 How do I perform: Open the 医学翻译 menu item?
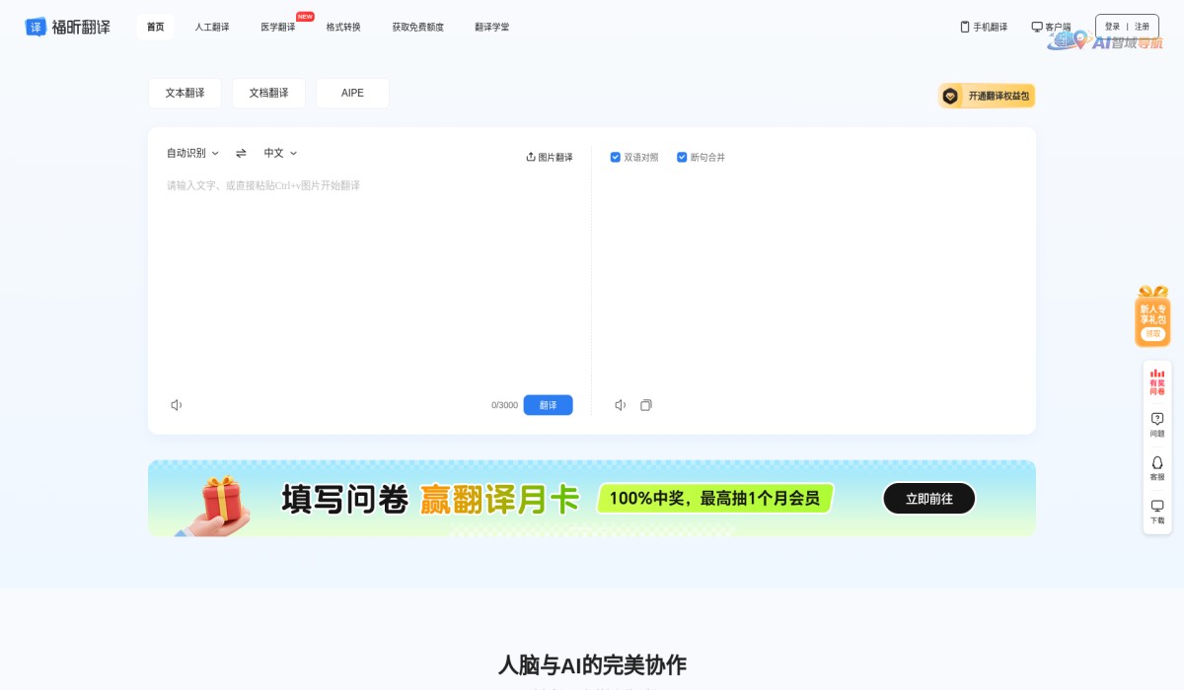[279, 27]
